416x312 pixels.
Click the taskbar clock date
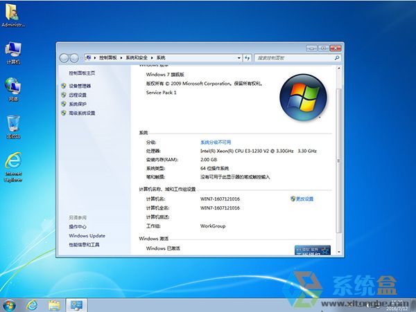tap(397, 309)
